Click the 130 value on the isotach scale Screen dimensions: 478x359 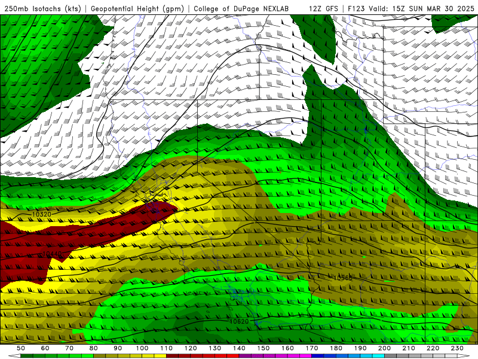[215, 348]
